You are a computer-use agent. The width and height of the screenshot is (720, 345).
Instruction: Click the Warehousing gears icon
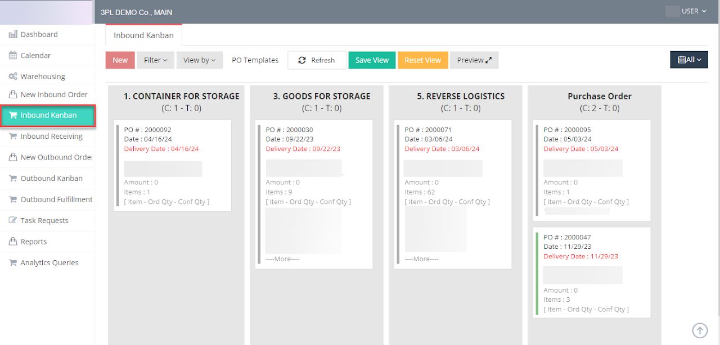tap(13, 76)
